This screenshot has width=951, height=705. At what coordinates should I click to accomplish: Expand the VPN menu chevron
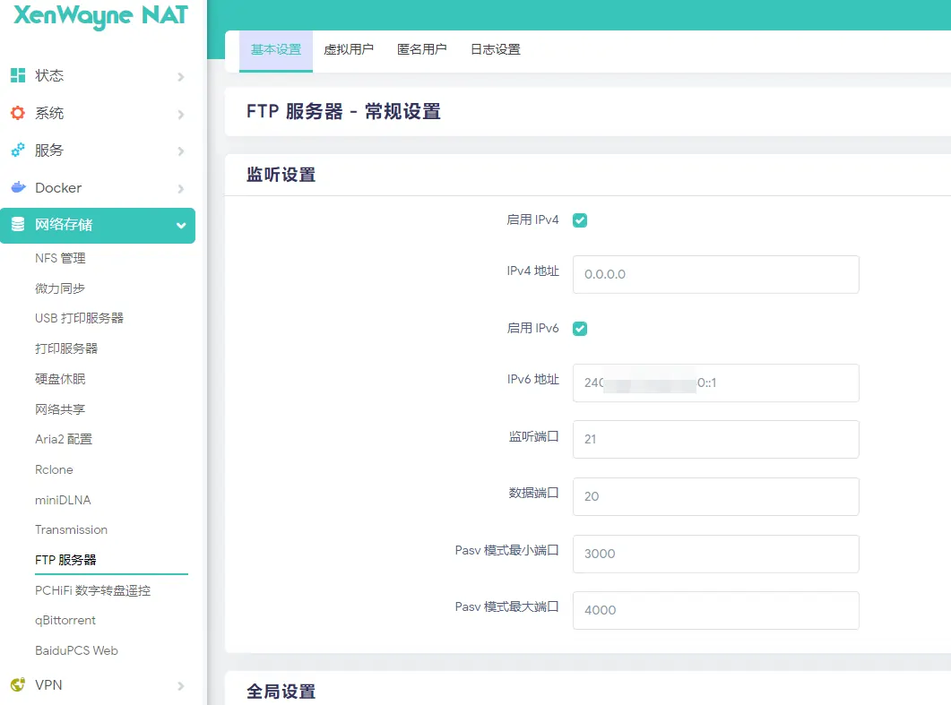[x=181, y=685]
